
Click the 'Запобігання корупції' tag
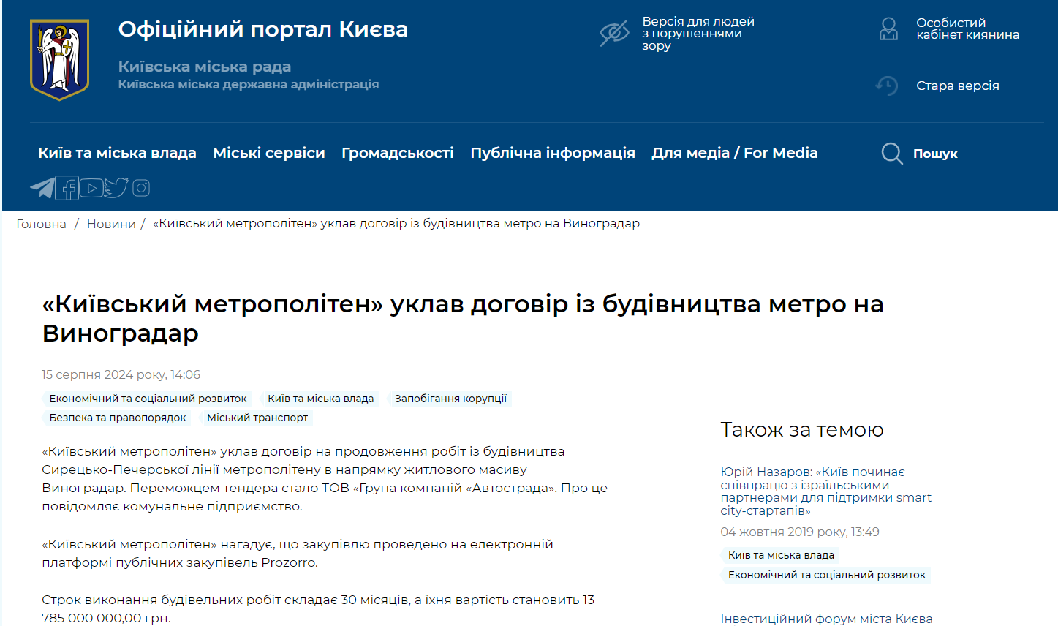point(450,399)
